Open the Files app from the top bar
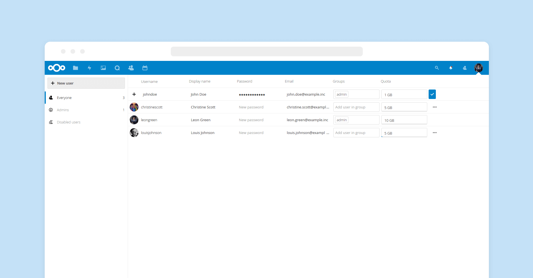The height and width of the screenshot is (278, 533). pyautogui.click(x=75, y=68)
